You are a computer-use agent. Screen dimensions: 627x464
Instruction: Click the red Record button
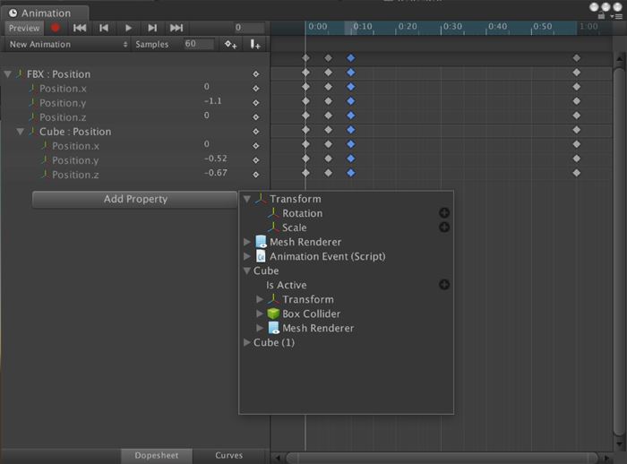click(x=56, y=28)
